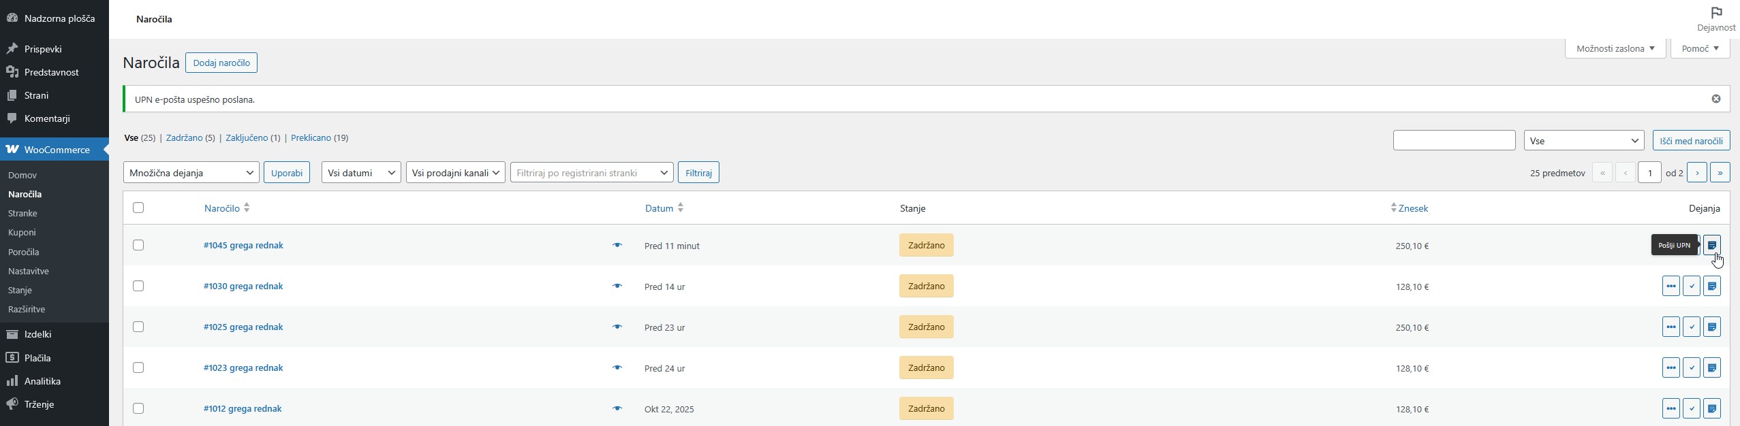Click Išči med naročili button
The image size is (1740, 426).
coord(1691,140)
